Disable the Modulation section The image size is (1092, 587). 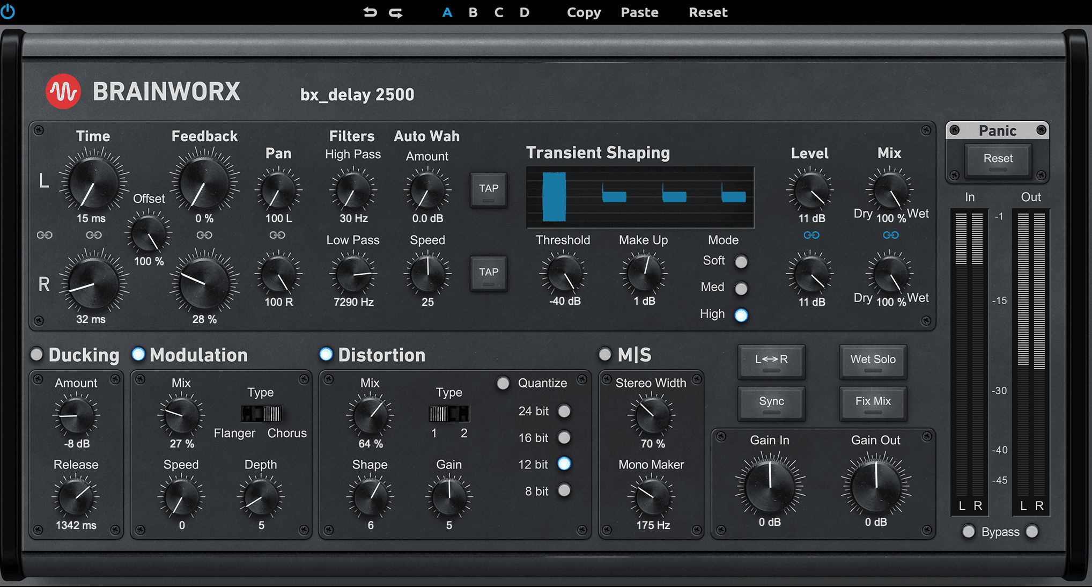coord(138,354)
